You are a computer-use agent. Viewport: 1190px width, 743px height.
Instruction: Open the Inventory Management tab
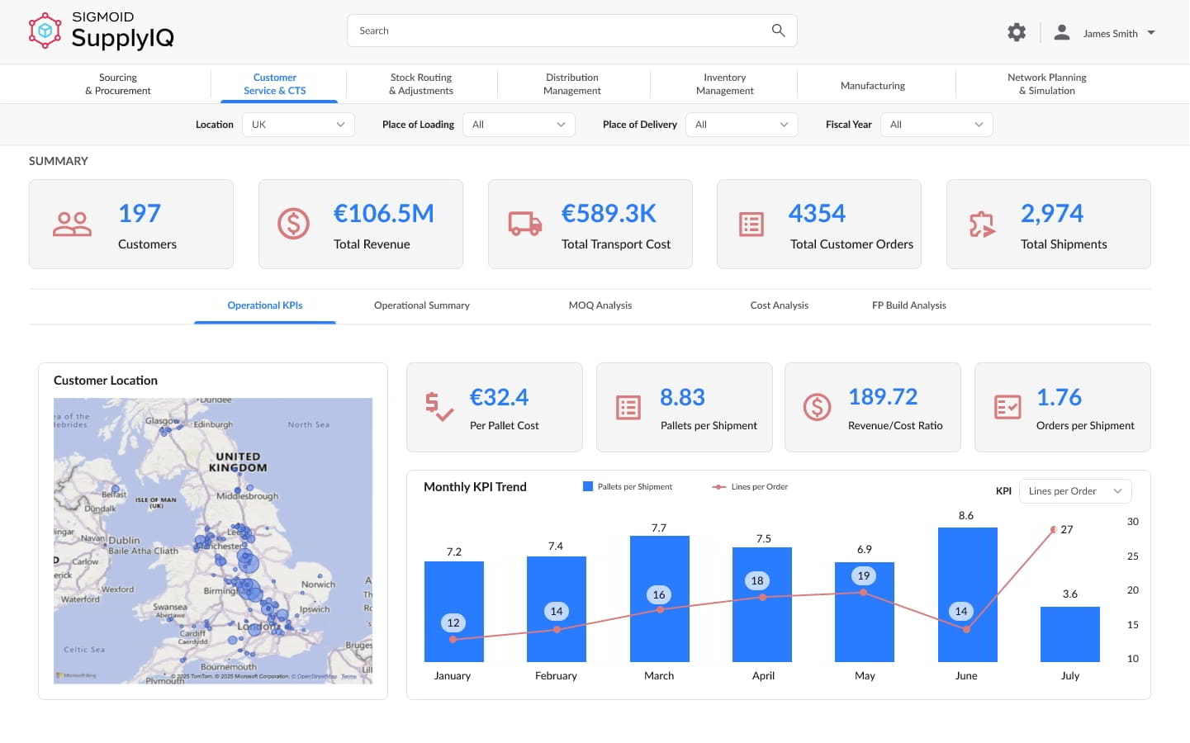coord(724,84)
